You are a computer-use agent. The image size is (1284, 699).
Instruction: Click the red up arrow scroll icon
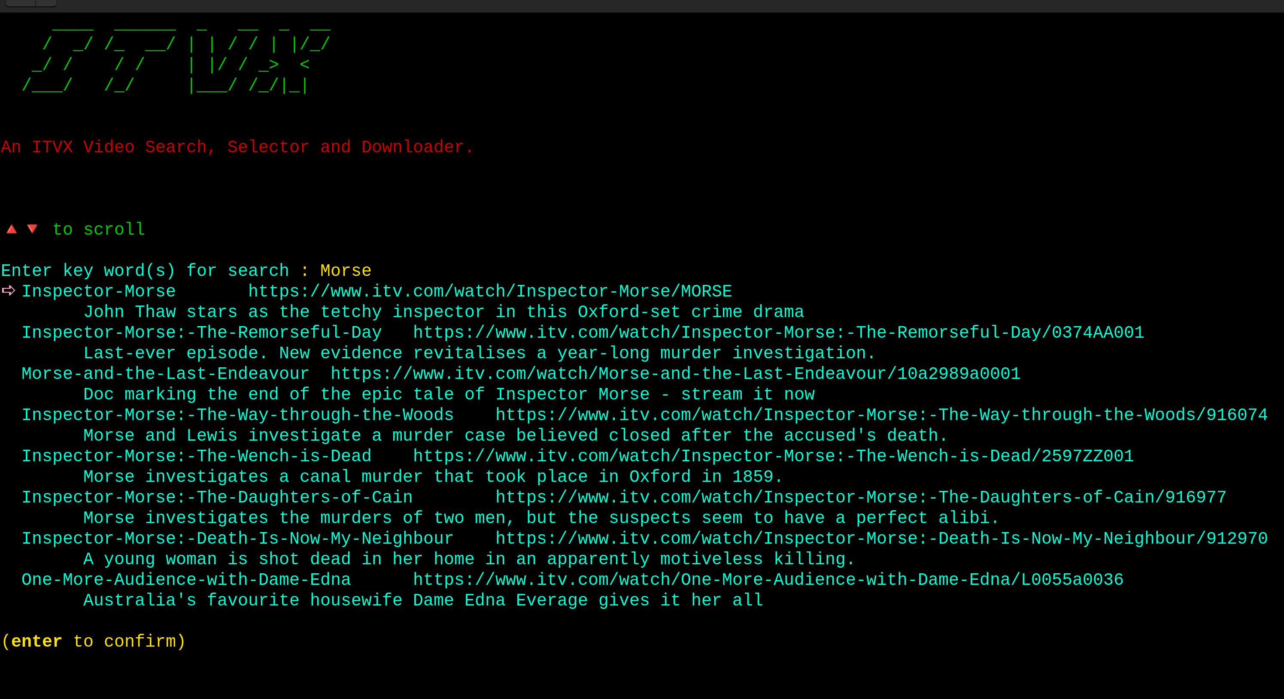click(12, 229)
